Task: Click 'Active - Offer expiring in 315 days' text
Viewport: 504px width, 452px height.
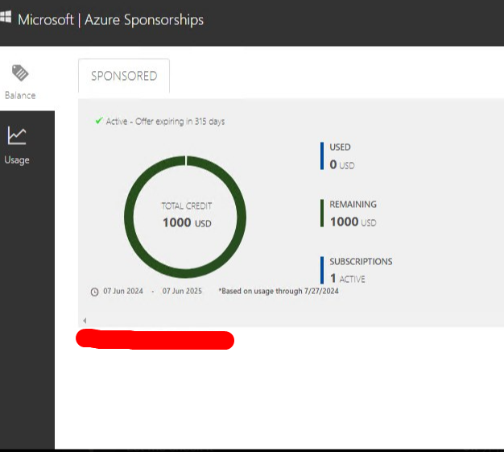Action: (x=165, y=122)
